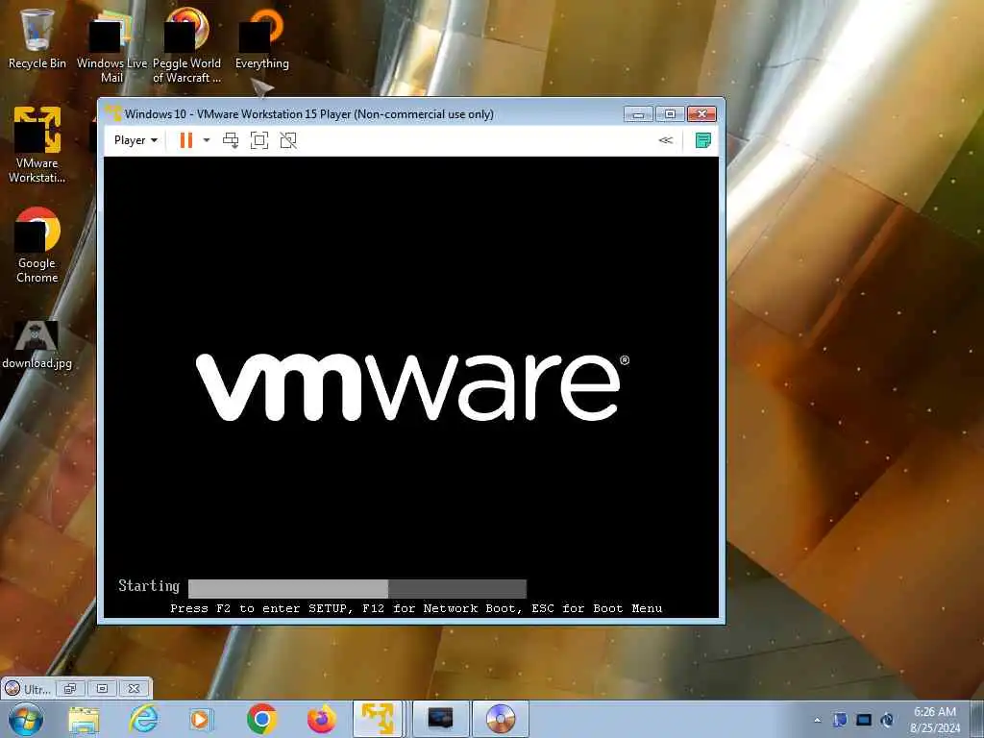Open Chrome from the taskbar

coord(261,719)
